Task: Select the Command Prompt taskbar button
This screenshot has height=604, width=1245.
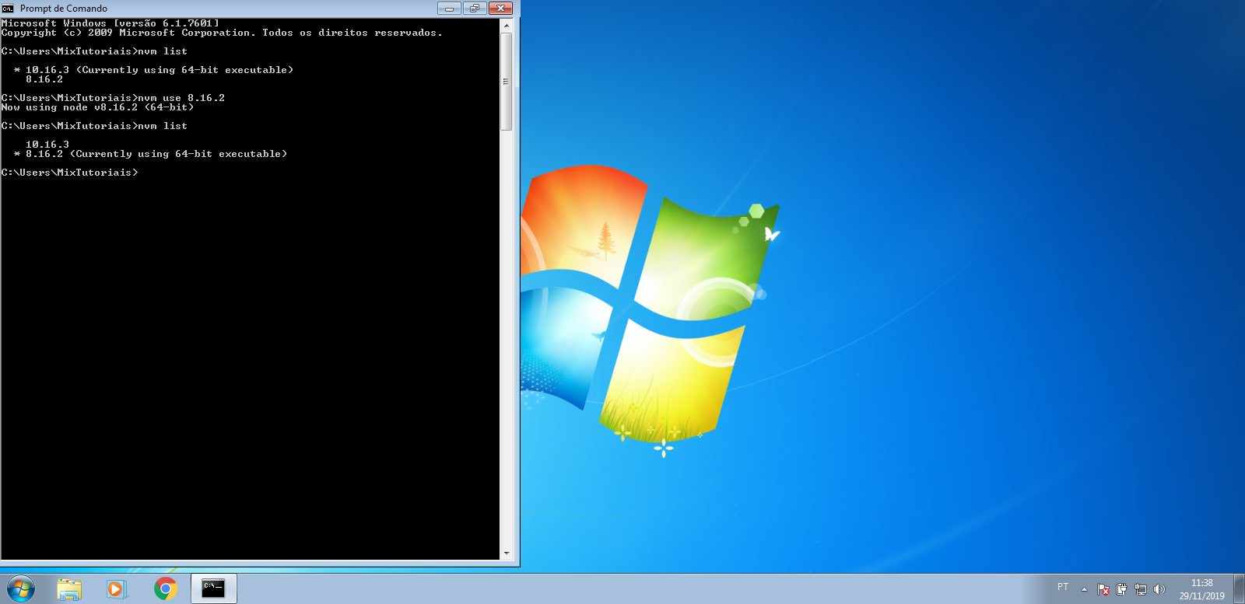Action: click(x=213, y=588)
